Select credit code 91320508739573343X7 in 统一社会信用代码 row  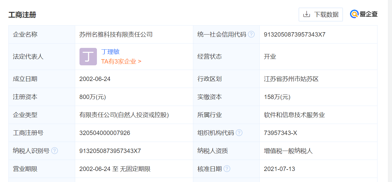click(295, 35)
